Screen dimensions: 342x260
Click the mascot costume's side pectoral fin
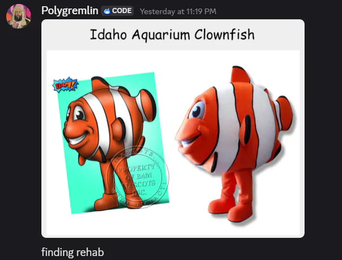[x=246, y=129]
